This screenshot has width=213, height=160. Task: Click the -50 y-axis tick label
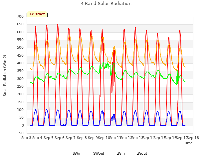coord(21,133)
